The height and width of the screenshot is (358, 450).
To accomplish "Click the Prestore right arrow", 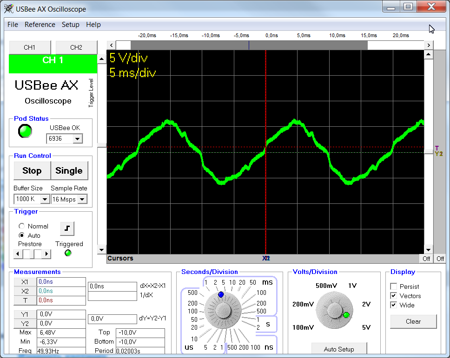I will [x=47, y=254].
